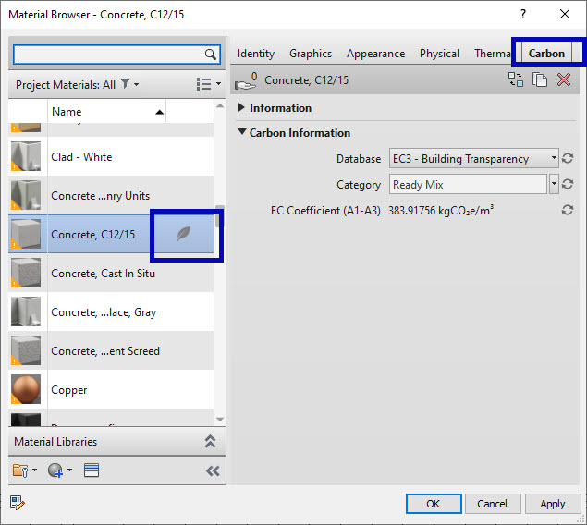Open the material parameters edit icon
587x525 pixels.
[x=18, y=503]
